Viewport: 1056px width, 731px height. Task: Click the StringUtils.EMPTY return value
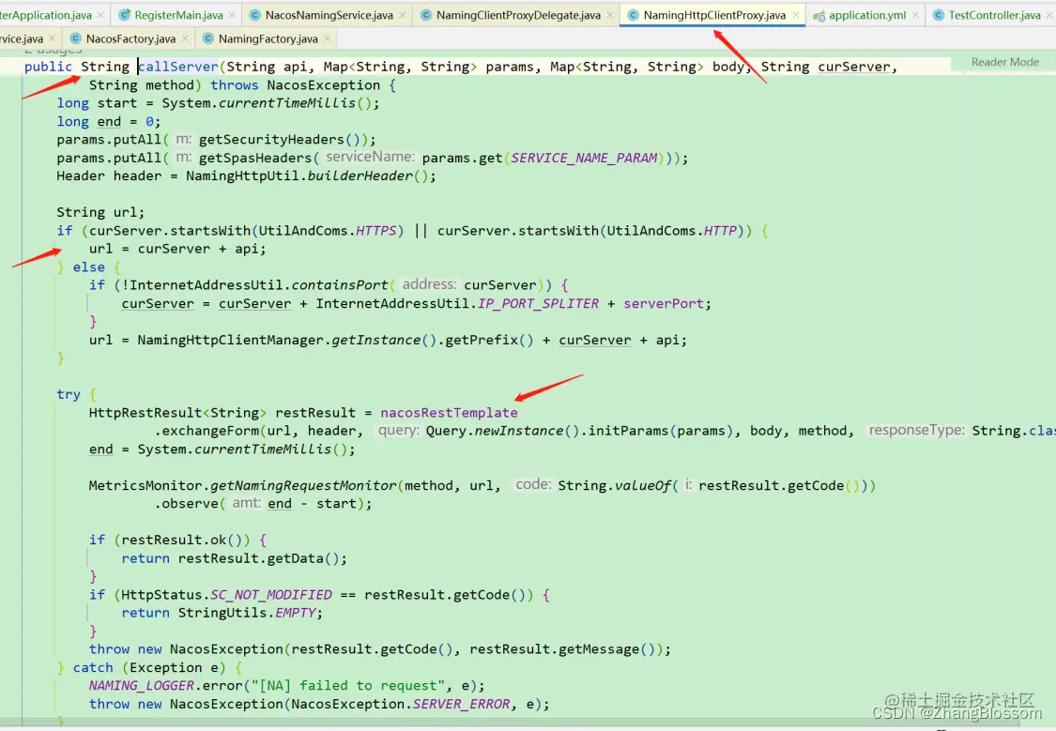click(x=247, y=613)
